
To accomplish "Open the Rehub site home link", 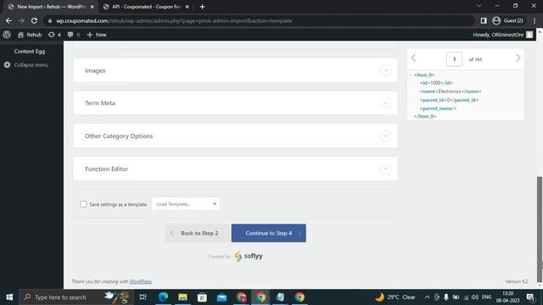I will (30, 35).
